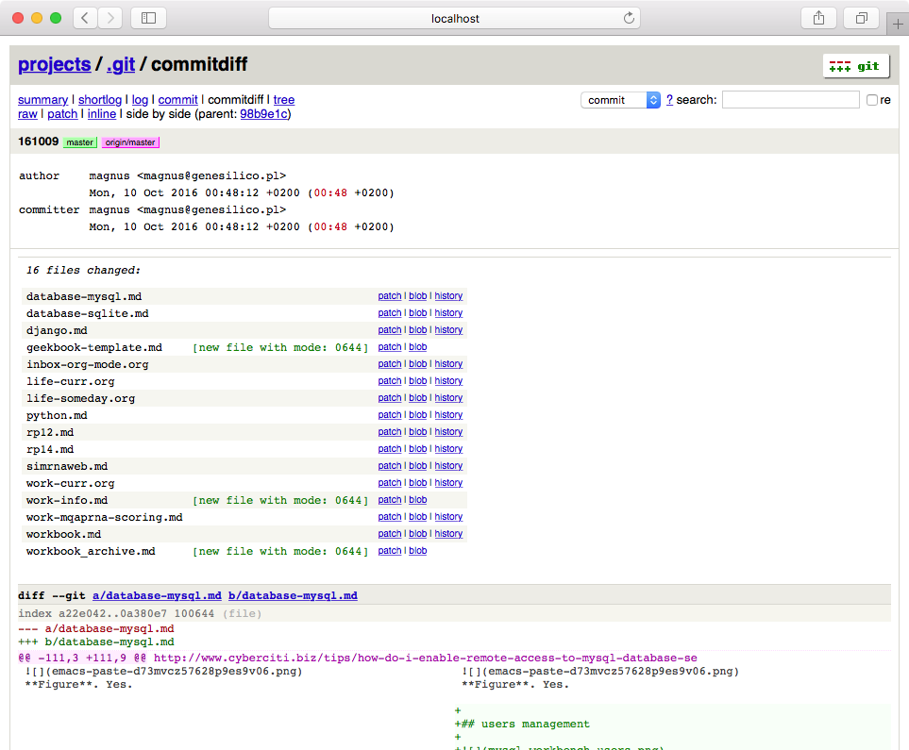Enable the re regular expression checkbox
Viewport: 909px width, 750px height.
tap(872, 100)
